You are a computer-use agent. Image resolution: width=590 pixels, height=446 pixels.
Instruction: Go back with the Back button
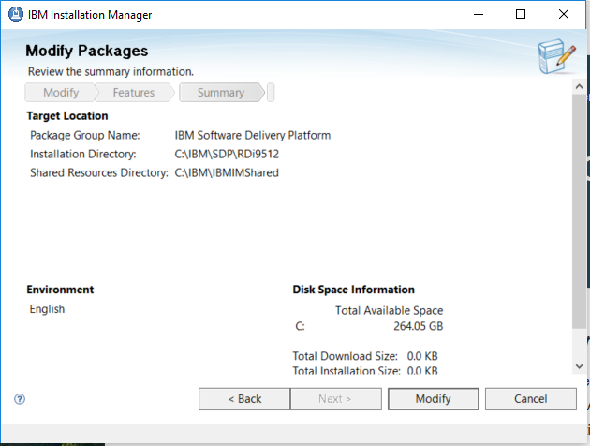tap(244, 399)
